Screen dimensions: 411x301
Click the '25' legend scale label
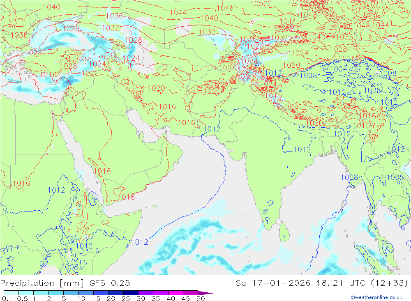click(126, 299)
